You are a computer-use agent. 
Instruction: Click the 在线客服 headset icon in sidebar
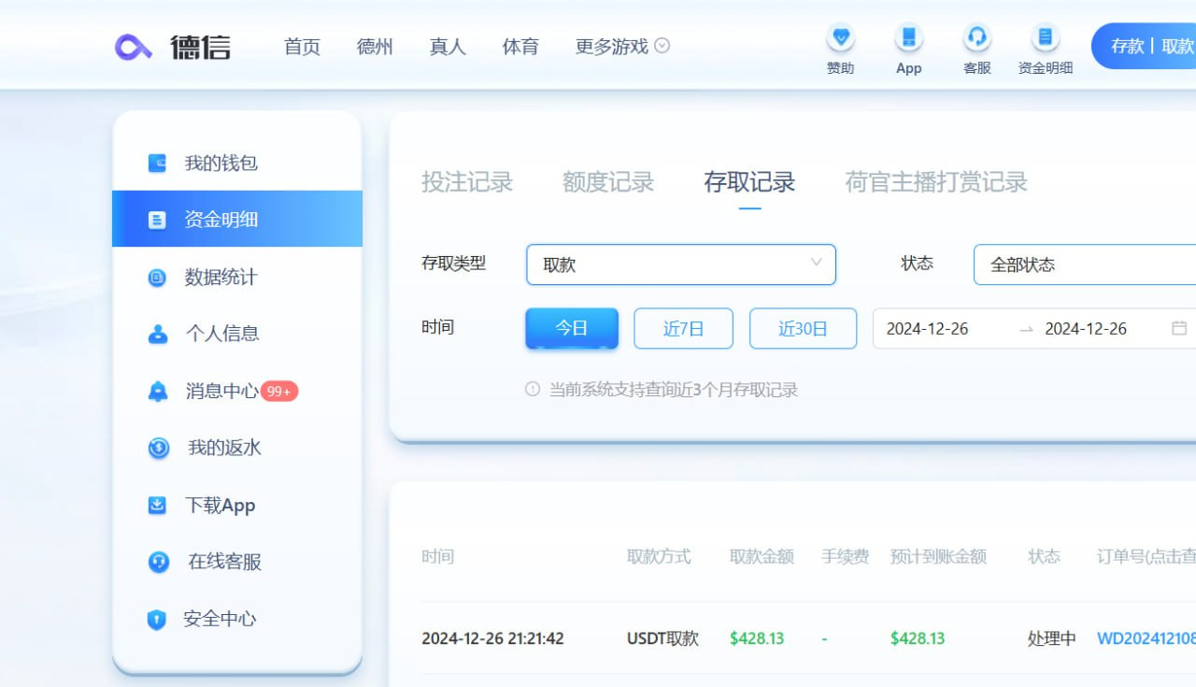click(x=159, y=562)
